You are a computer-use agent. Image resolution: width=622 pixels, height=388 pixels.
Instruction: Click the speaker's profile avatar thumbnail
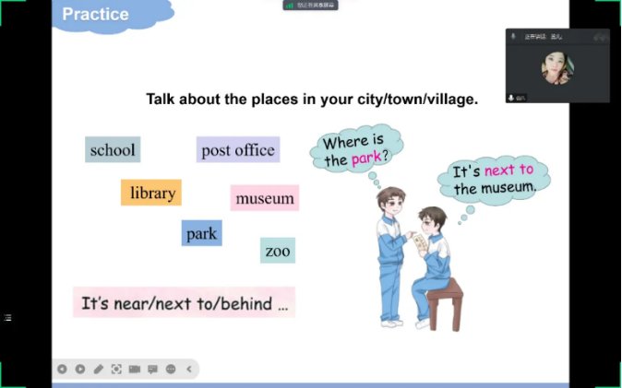tap(556, 69)
